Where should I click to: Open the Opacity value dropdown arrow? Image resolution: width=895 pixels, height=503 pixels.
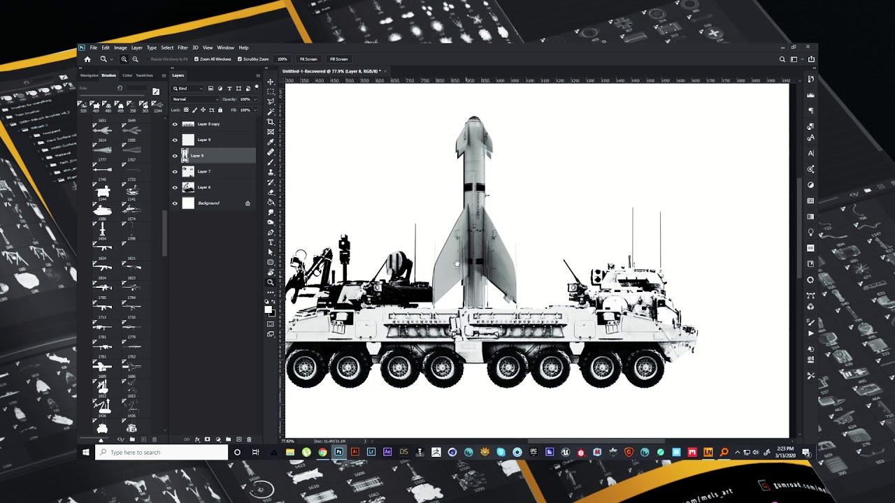click(x=256, y=99)
